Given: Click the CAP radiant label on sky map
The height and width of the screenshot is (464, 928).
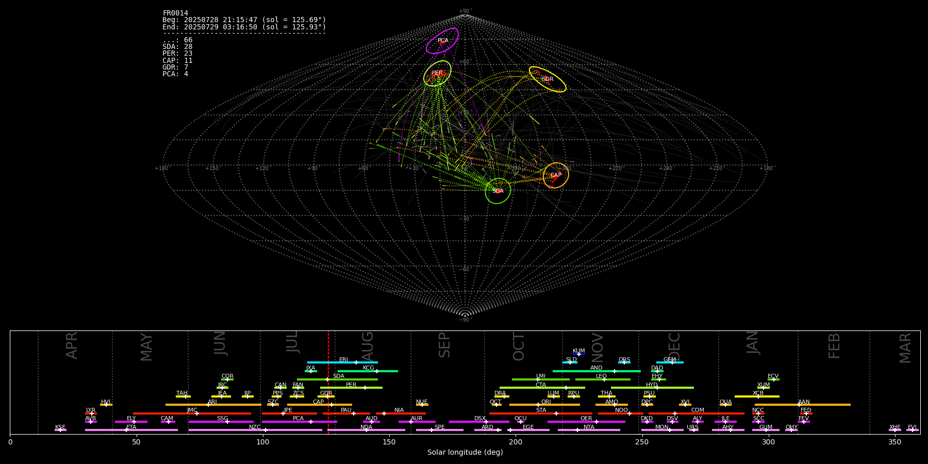Looking at the screenshot, I should click(556, 175).
